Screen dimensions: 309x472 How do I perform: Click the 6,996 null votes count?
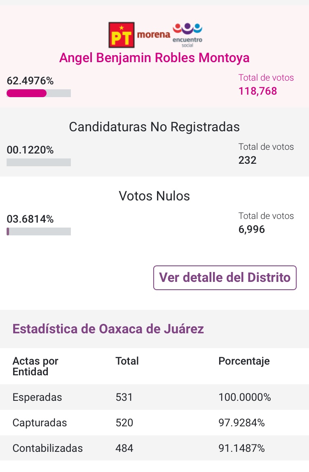coord(252,229)
